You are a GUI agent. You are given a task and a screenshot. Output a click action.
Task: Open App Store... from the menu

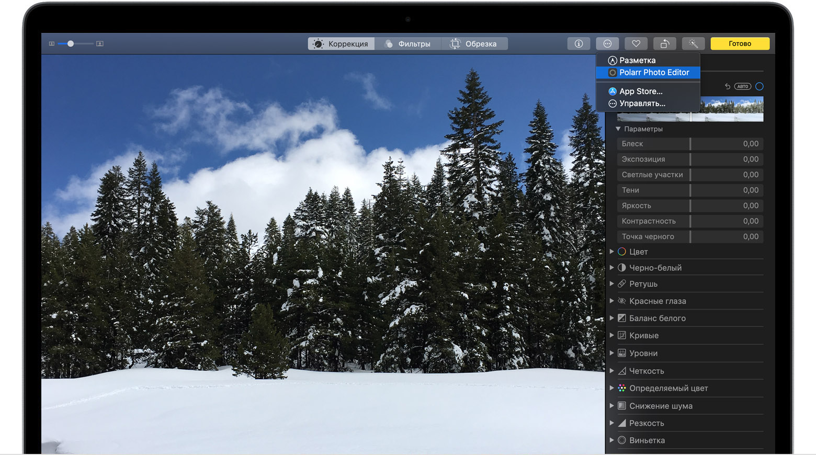tap(648, 91)
